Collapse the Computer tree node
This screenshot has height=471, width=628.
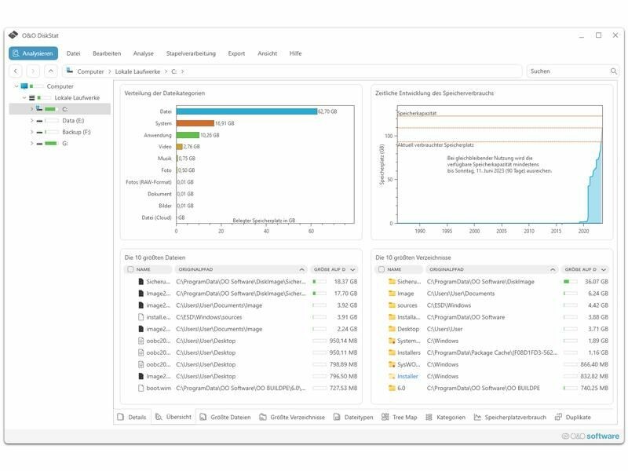16,86
